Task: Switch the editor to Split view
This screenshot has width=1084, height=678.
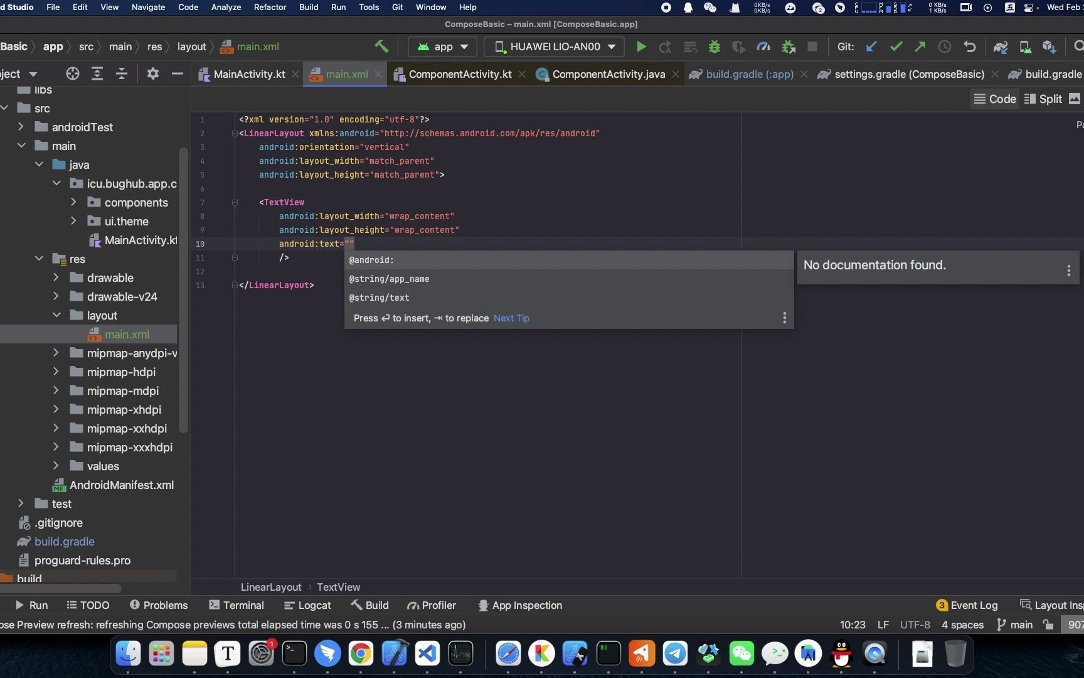Action: coord(1044,99)
